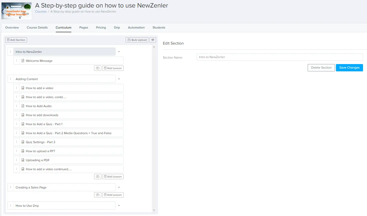367x216 pixels.
Task: Switch to the Pricing tab
Action: pos(101,28)
